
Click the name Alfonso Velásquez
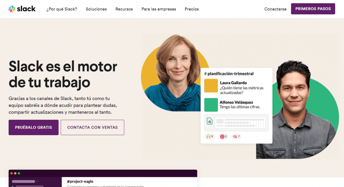point(236,102)
